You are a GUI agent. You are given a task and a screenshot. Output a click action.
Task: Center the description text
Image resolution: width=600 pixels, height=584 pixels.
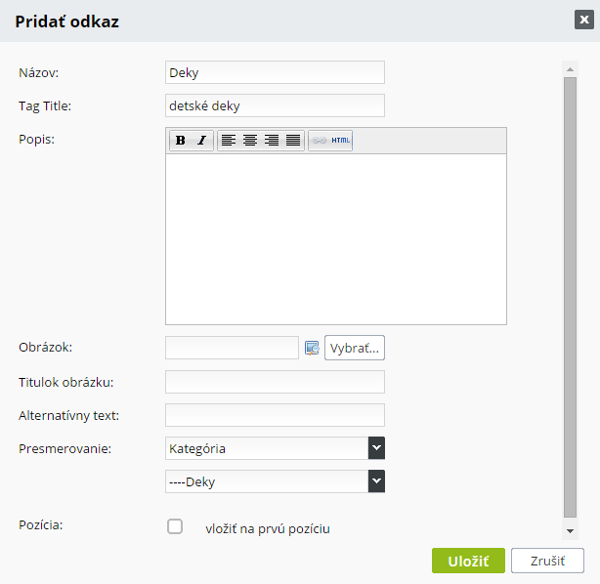tap(250, 141)
